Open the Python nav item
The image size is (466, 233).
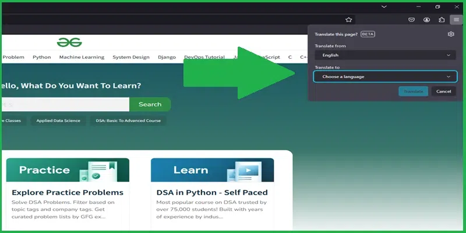[x=41, y=57]
